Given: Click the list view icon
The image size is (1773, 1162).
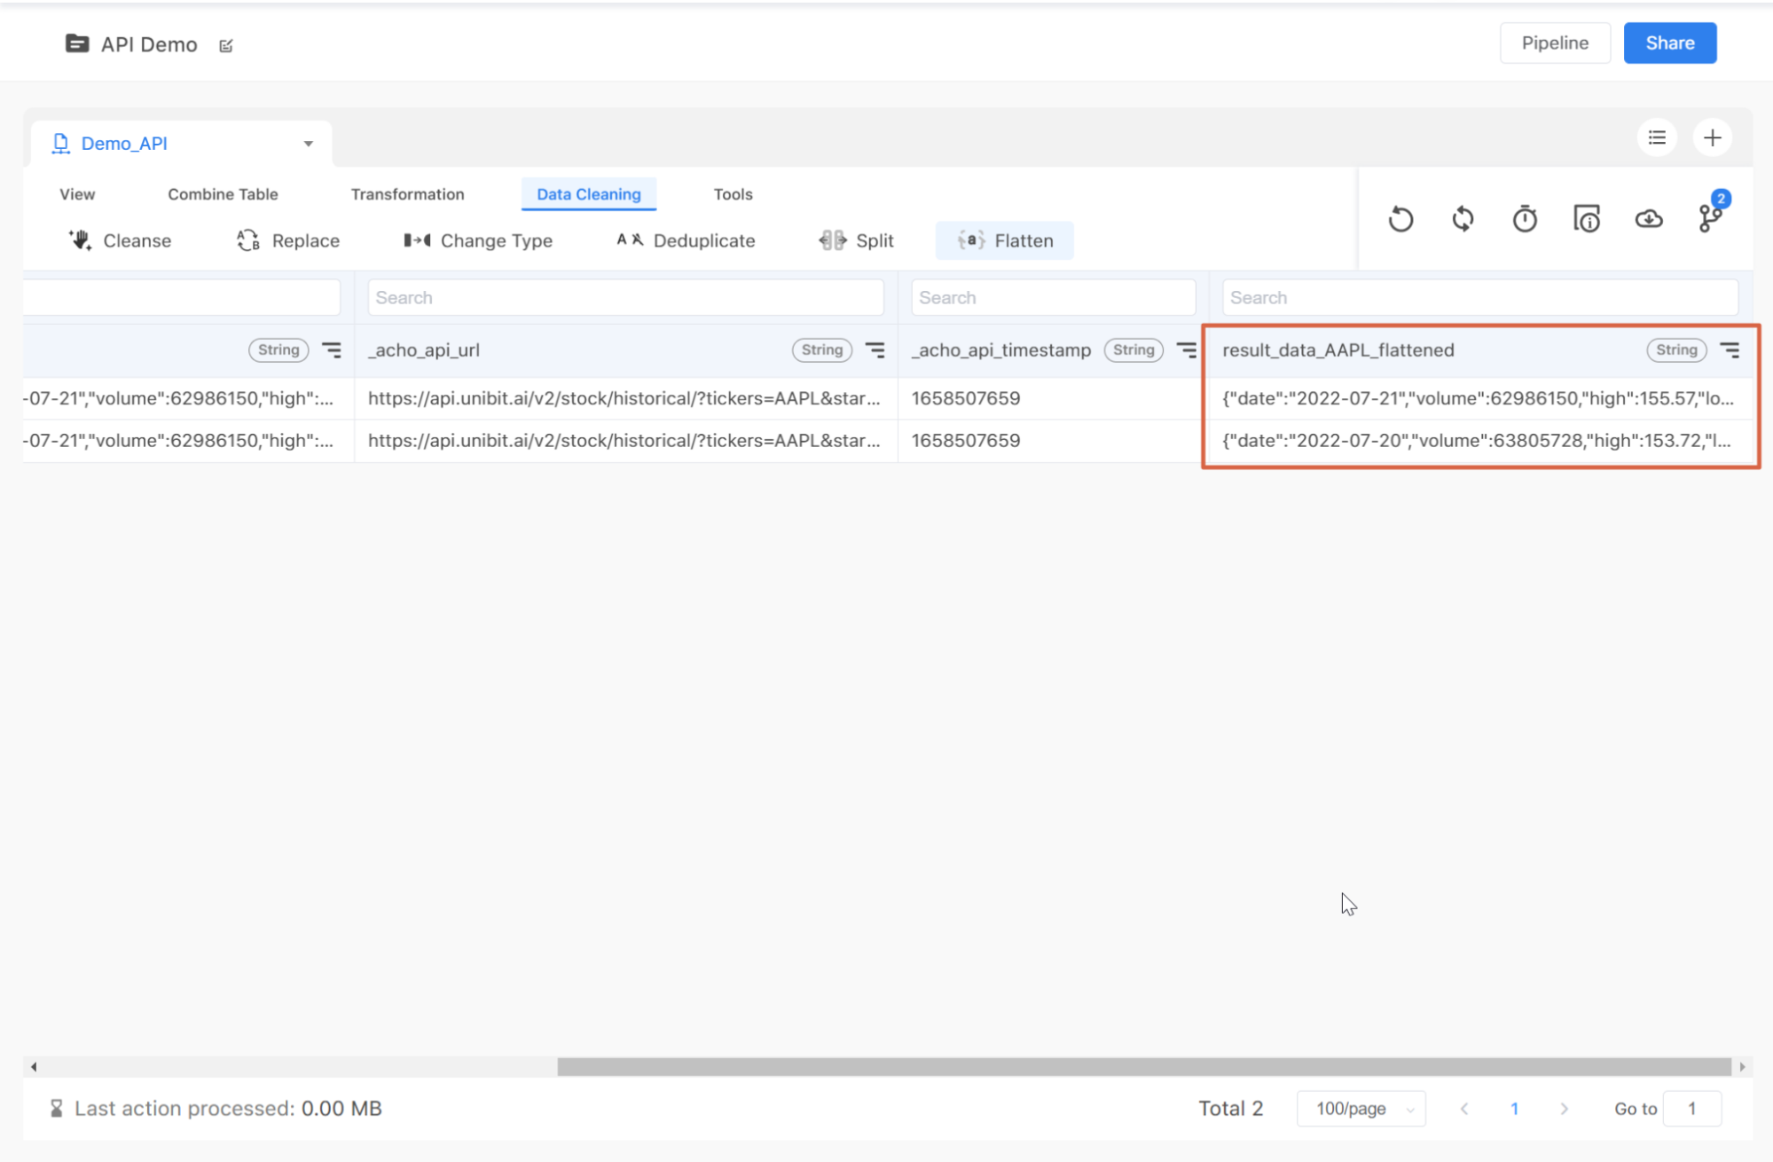Looking at the screenshot, I should [1657, 137].
